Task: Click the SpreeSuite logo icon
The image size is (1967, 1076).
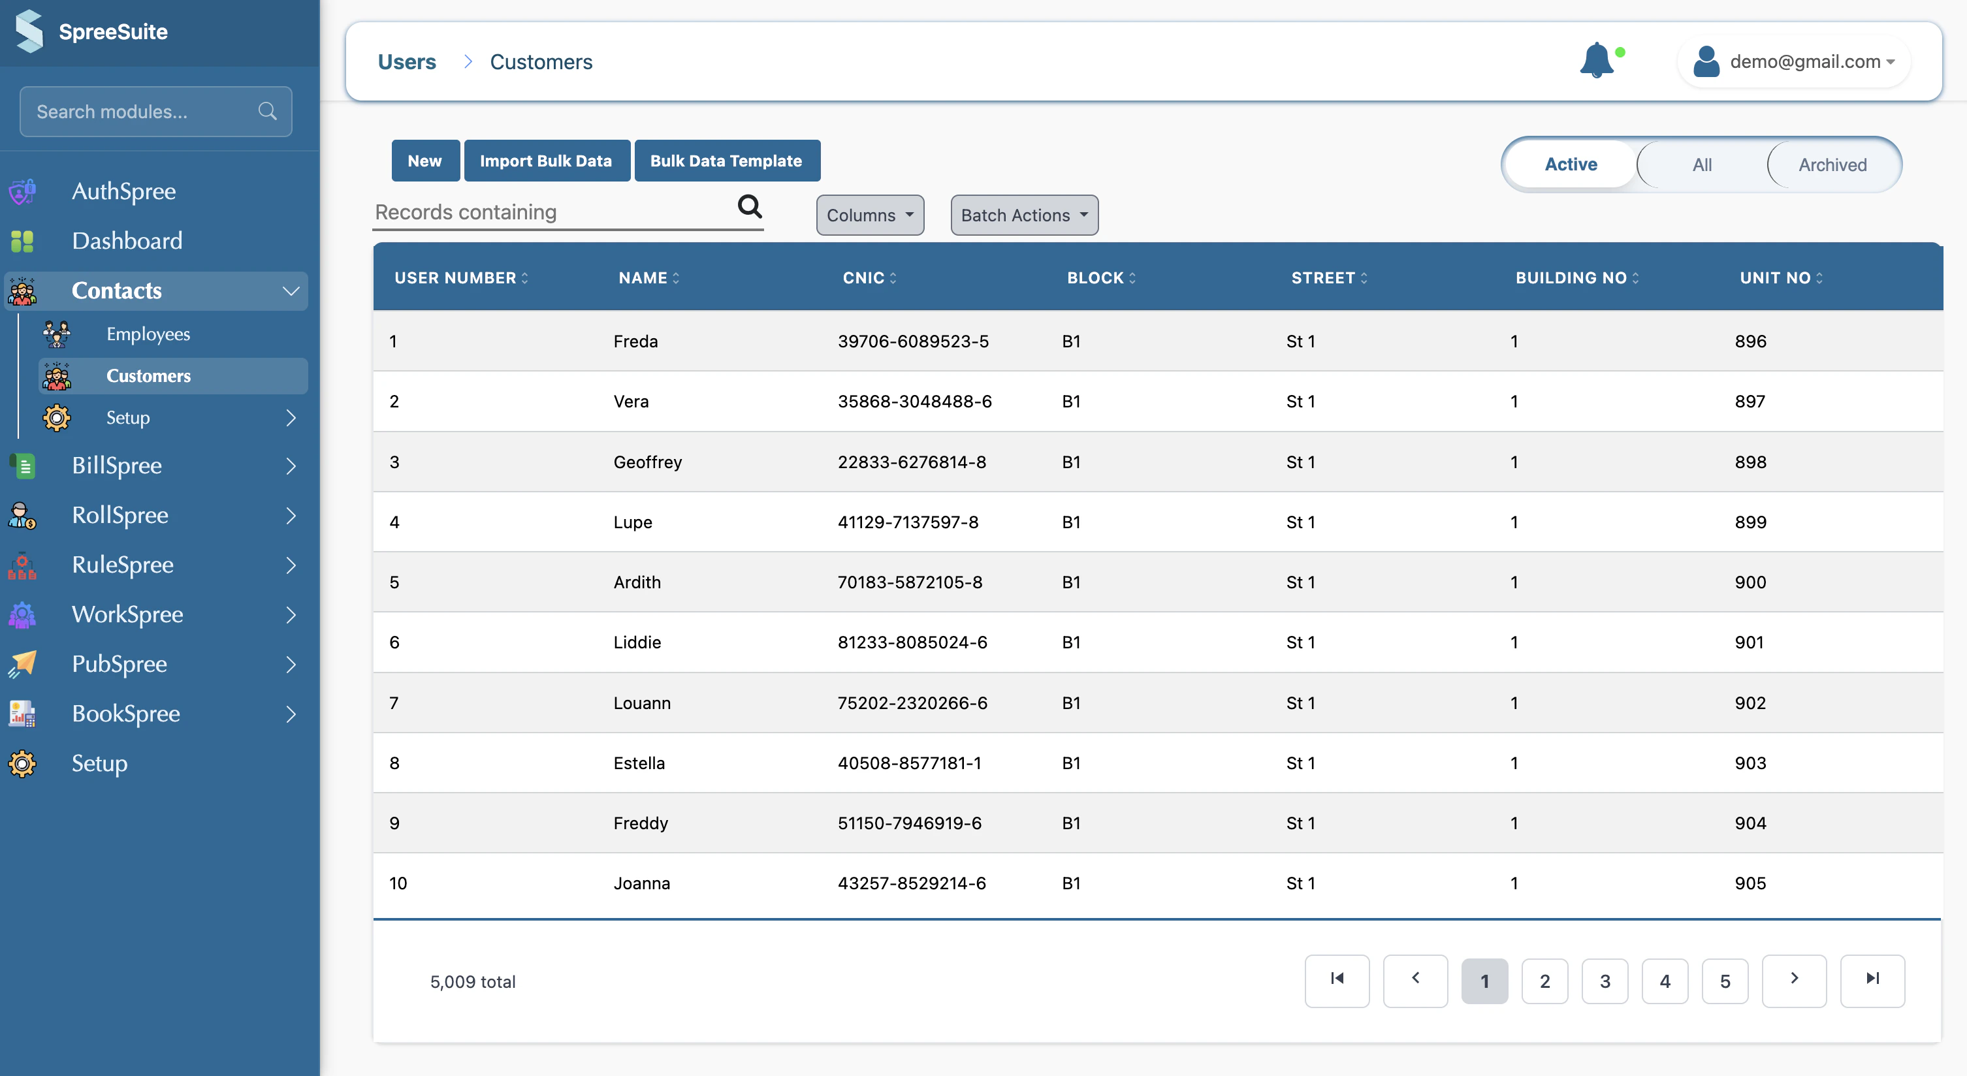Action: click(30, 31)
